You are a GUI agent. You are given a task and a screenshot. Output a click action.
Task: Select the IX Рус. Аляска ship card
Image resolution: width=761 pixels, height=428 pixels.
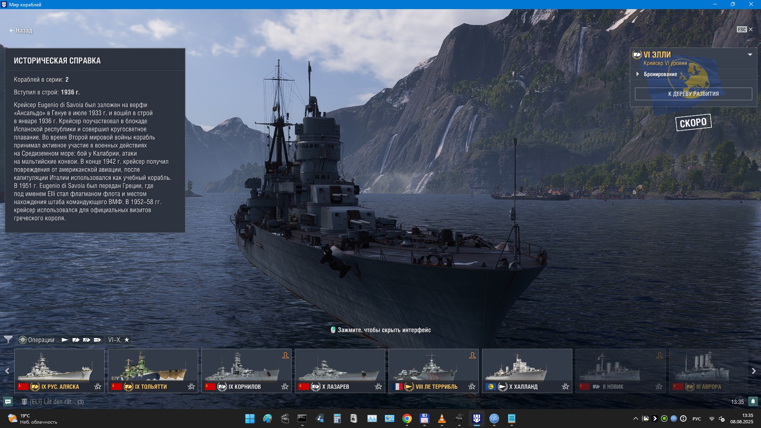(x=59, y=371)
